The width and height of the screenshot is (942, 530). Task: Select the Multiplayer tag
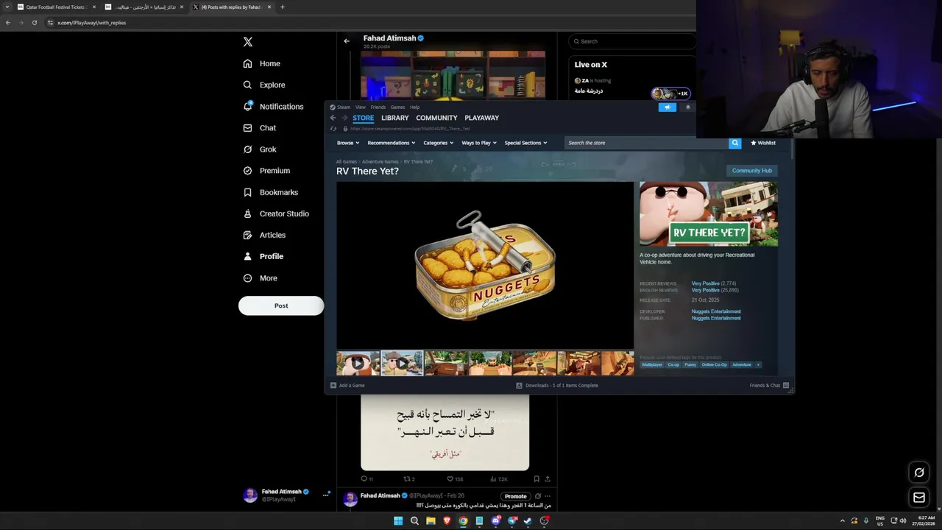click(652, 365)
